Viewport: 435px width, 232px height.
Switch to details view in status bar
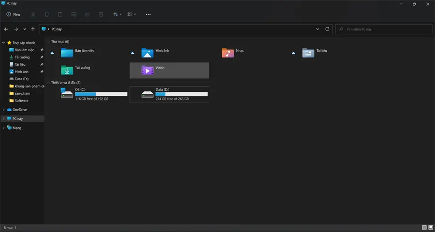[424, 228]
